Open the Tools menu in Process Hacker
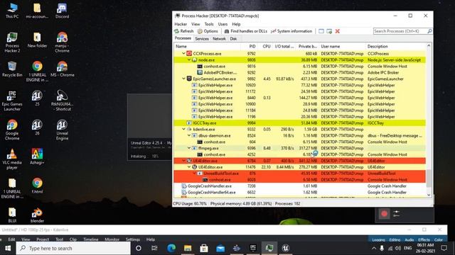455x255 pixels. pos(209,24)
